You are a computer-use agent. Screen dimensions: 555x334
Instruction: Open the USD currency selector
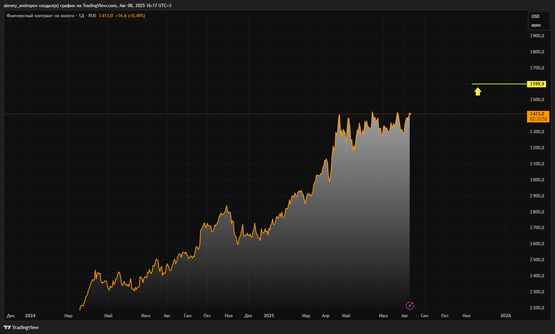[x=535, y=16]
